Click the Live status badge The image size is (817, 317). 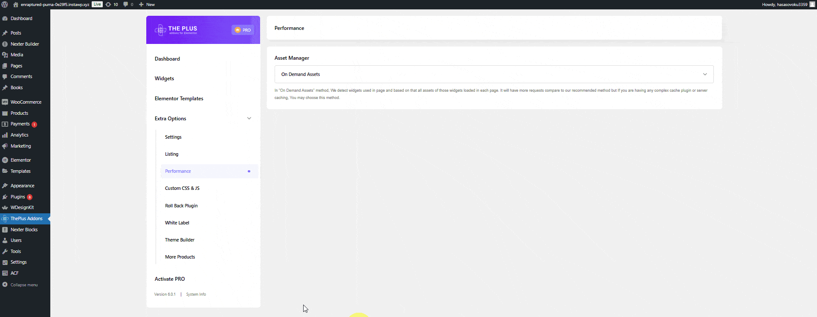[97, 4]
